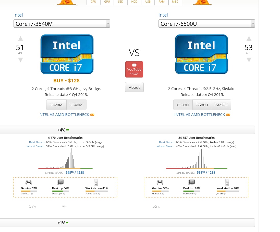The width and height of the screenshot is (280, 232).
Task: Click the 4,770 User Benchmarks heading
Action: pyautogui.click(x=65, y=138)
